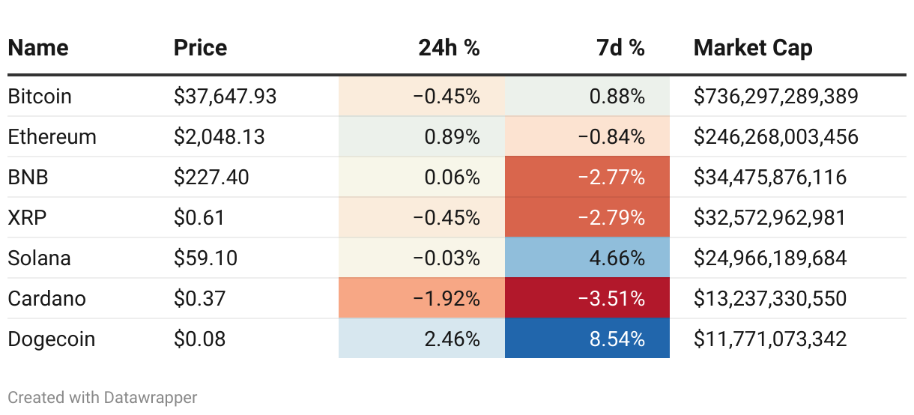This screenshot has width=914, height=415.
Task: Click XRP's red −2.79% 7d cell
Action: [x=587, y=217]
